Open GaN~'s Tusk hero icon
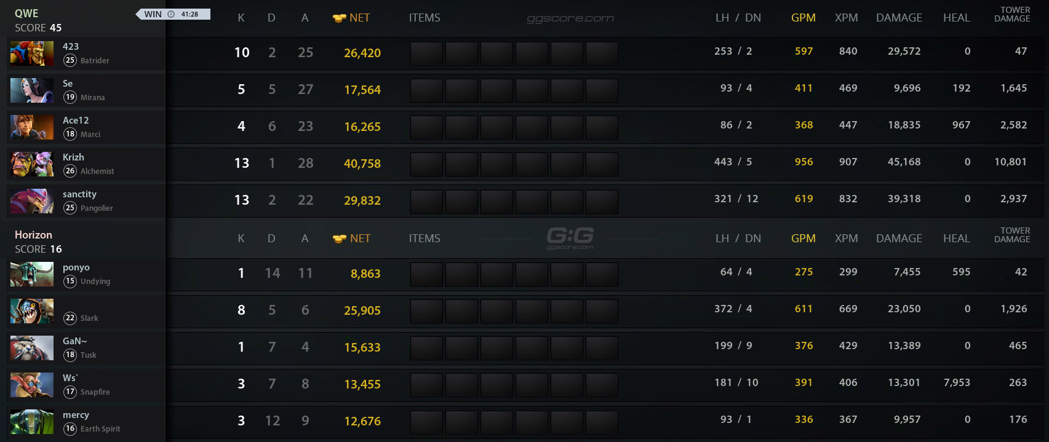 point(31,348)
